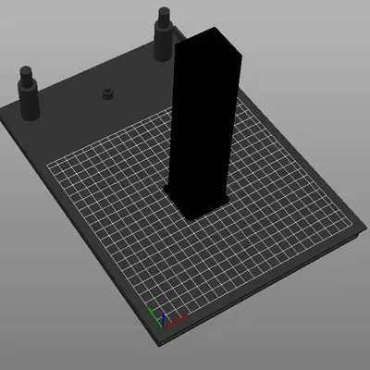Select the rear cylindrical post behind tower
Screen dimensions: 370x370
163,34
